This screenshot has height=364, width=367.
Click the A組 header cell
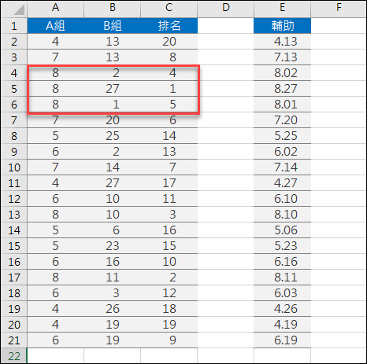click(55, 26)
